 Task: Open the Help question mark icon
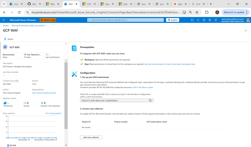coord(210,20)
